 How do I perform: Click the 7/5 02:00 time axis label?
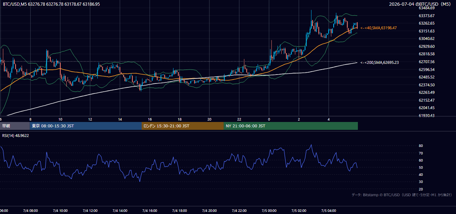(x=299, y=211)
